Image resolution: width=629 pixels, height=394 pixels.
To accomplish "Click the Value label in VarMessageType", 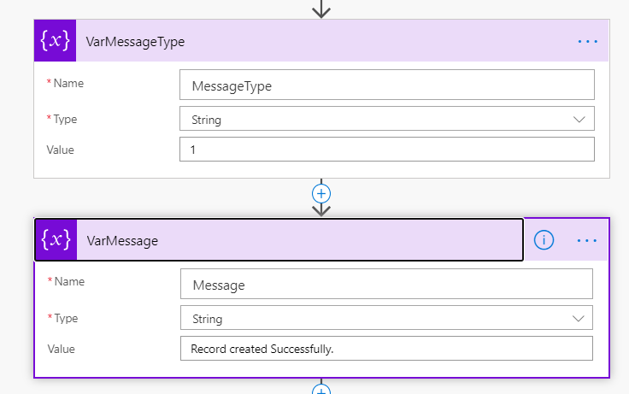I will (x=60, y=150).
